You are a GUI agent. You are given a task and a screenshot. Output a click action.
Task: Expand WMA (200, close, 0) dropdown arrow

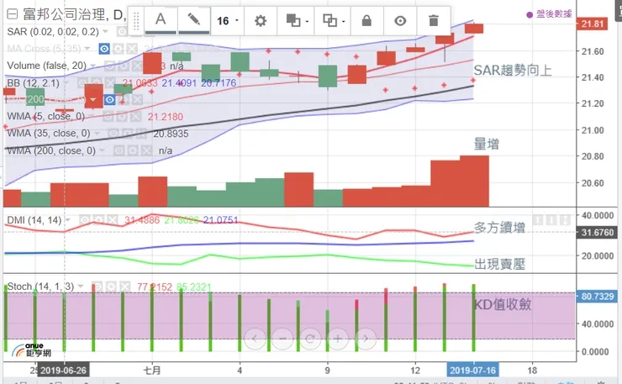(103, 150)
